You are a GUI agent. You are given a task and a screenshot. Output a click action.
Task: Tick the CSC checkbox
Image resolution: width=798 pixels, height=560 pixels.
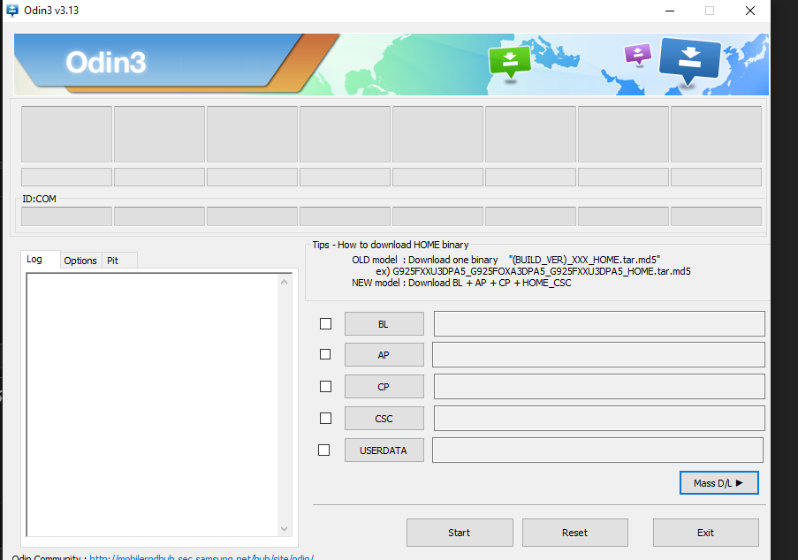[x=326, y=418]
